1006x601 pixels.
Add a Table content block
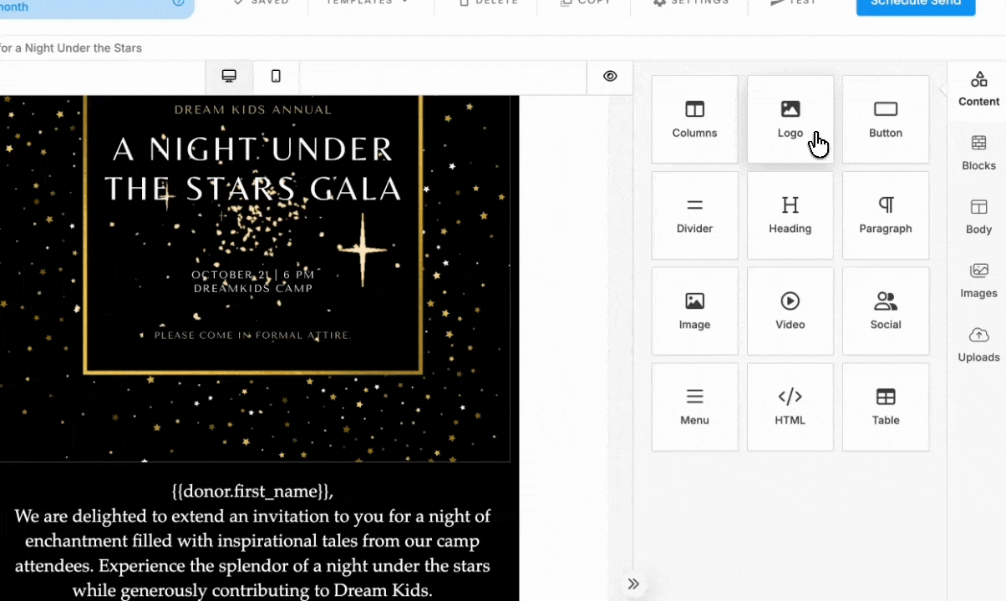886,407
